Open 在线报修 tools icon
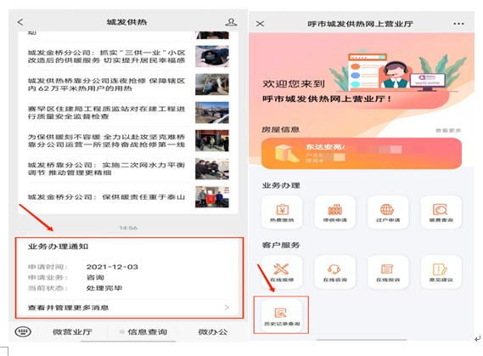Viewport: 483px width, 356px height. (x=282, y=272)
